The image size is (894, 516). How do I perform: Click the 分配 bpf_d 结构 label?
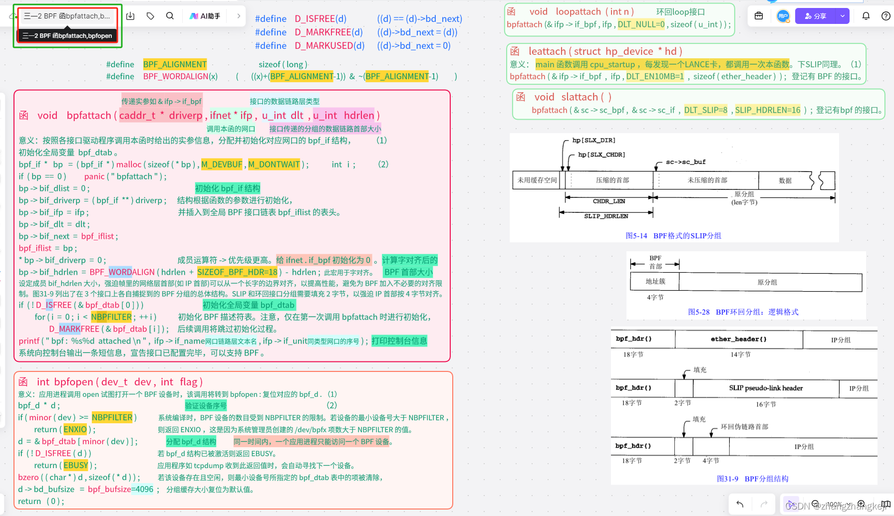(x=191, y=442)
